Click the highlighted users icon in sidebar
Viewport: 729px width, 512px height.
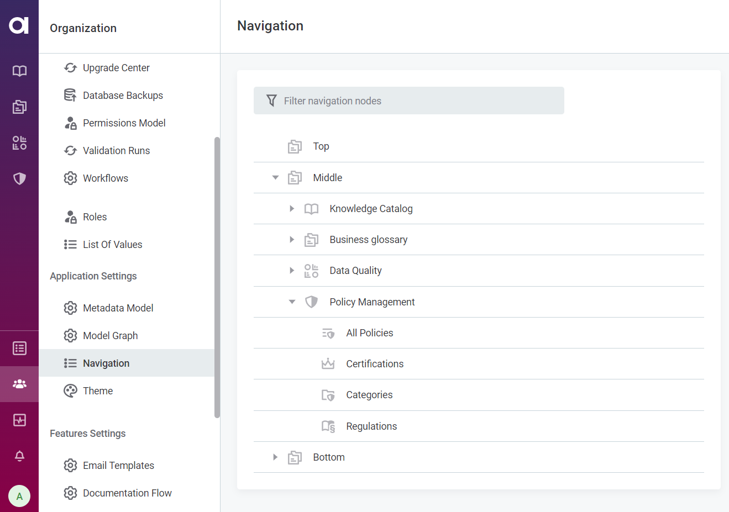pyautogui.click(x=19, y=384)
